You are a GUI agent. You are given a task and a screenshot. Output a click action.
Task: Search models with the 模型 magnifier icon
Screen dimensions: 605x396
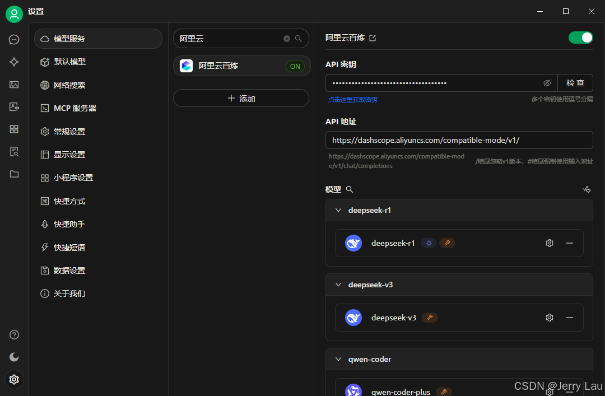[349, 189]
